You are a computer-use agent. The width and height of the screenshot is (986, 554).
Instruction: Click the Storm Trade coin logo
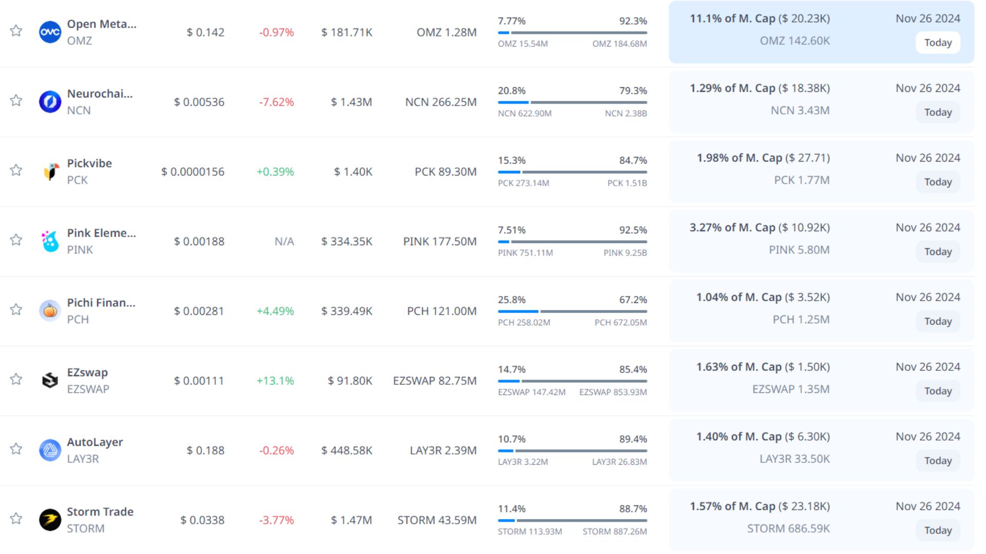pyautogui.click(x=50, y=520)
